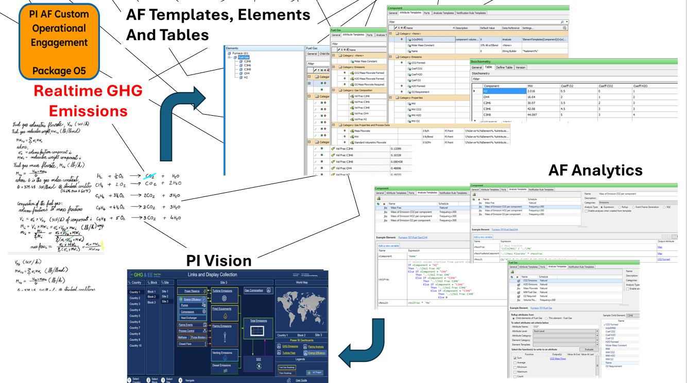Click the search magnifier in Component filter bar

(562, 22)
